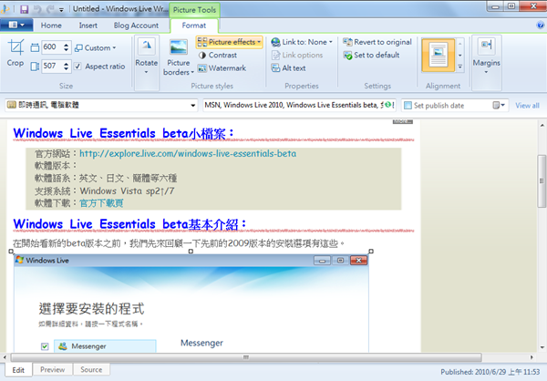Open the publish date calendar dropdown

pyautogui.click(x=499, y=105)
